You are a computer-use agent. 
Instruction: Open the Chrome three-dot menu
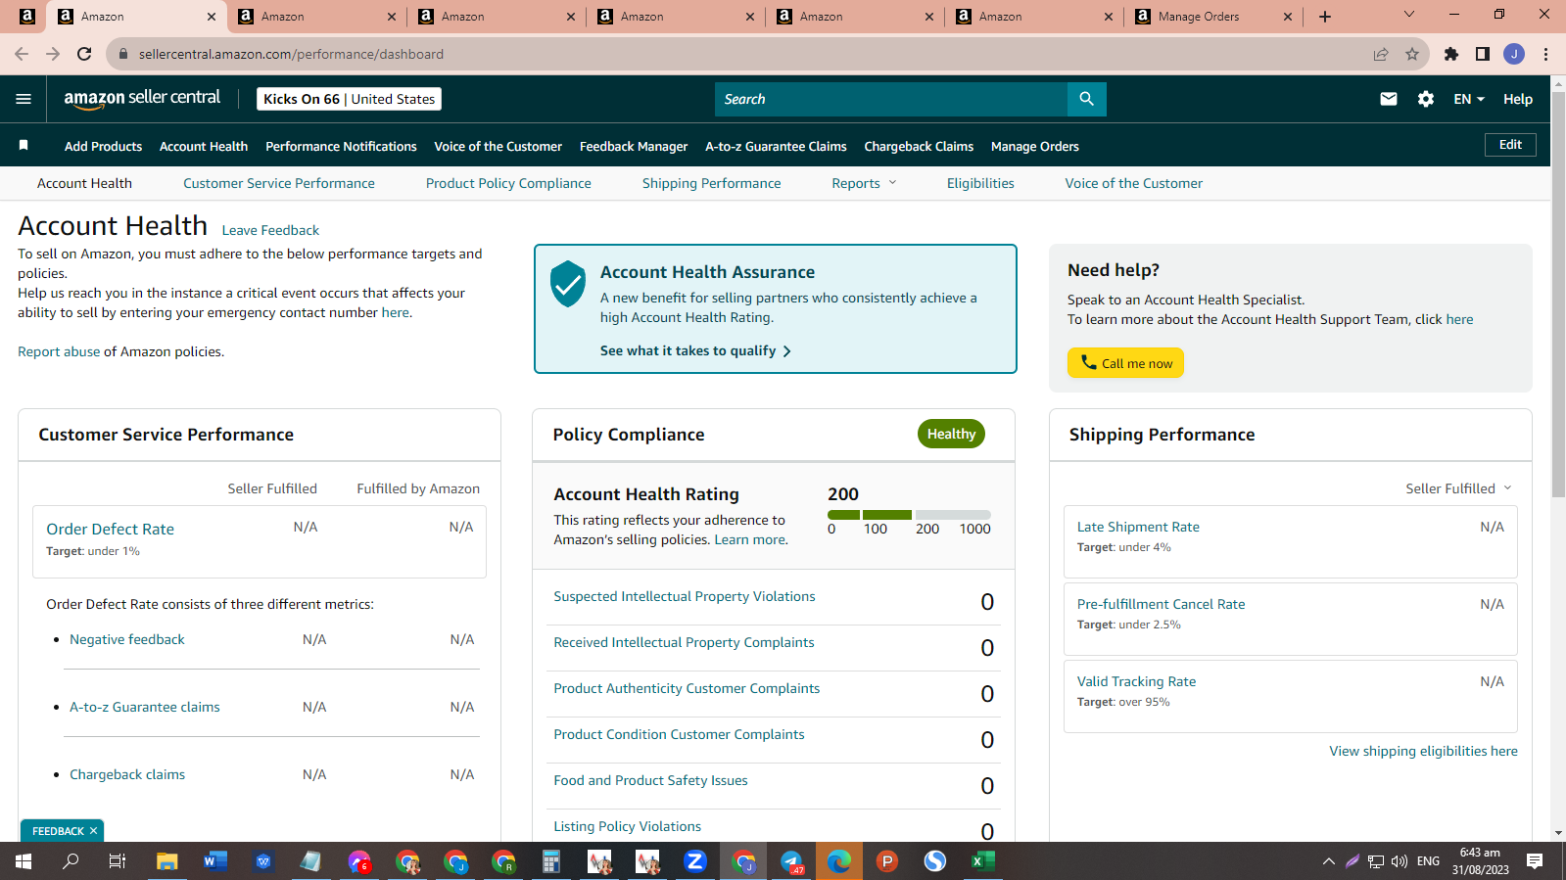click(1545, 54)
